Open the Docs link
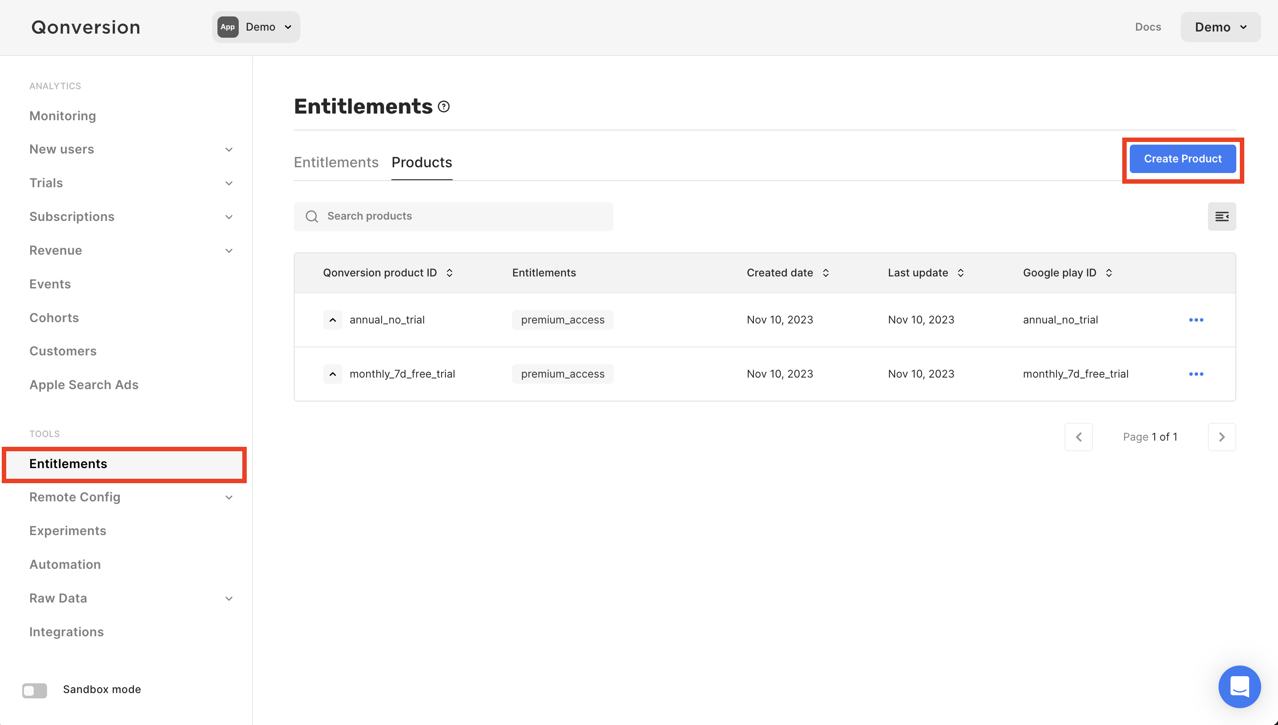Image resolution: width=1278 pixels, height=725 pixels. (1148, 27)
